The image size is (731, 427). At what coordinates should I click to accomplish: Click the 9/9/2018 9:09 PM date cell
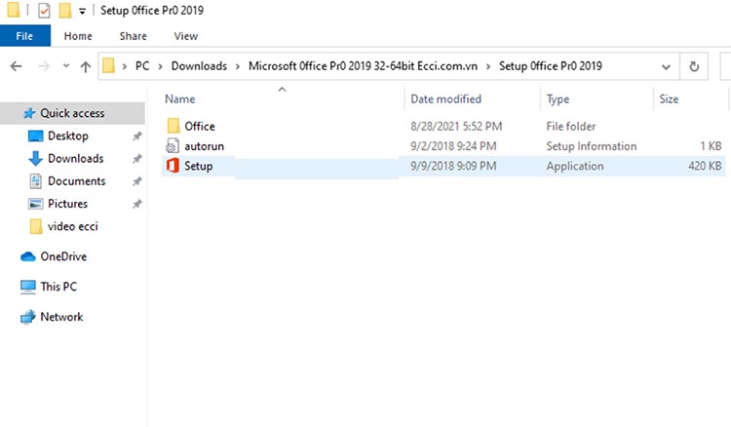[453, 166]
